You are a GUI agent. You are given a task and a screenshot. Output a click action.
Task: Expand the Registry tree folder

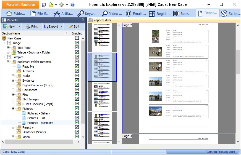coord(13,127)
